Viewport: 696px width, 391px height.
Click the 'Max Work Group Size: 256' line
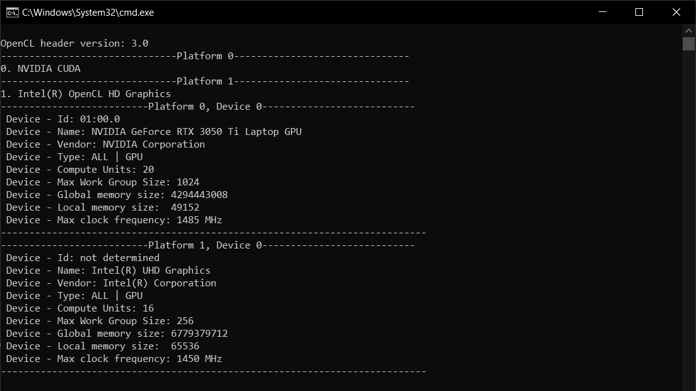(100, 321)
